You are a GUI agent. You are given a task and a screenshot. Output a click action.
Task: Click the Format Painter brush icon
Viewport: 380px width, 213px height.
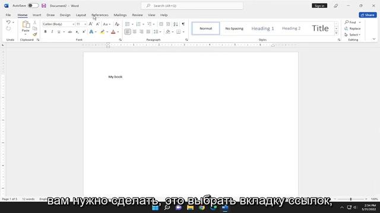pos(35,34)
